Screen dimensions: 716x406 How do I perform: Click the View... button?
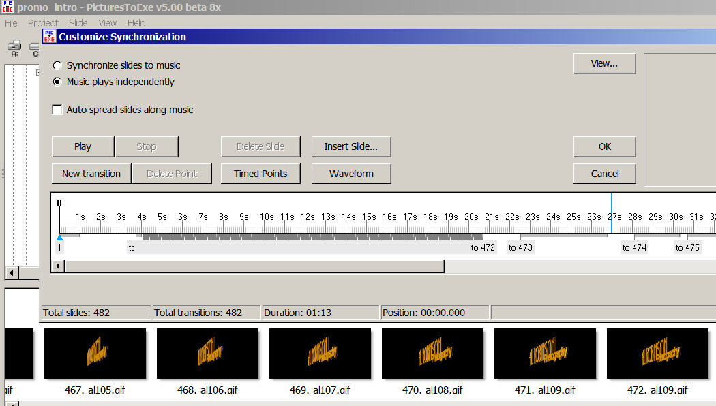coord(605,63)
